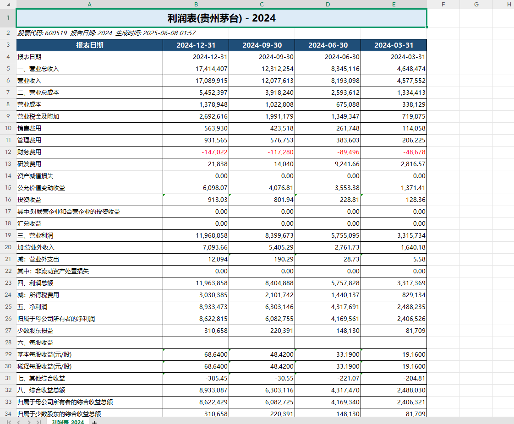The width and height of the screenshot is (514, 424).
Task: Select cell value 12,077,613
Action: (262, 81)
